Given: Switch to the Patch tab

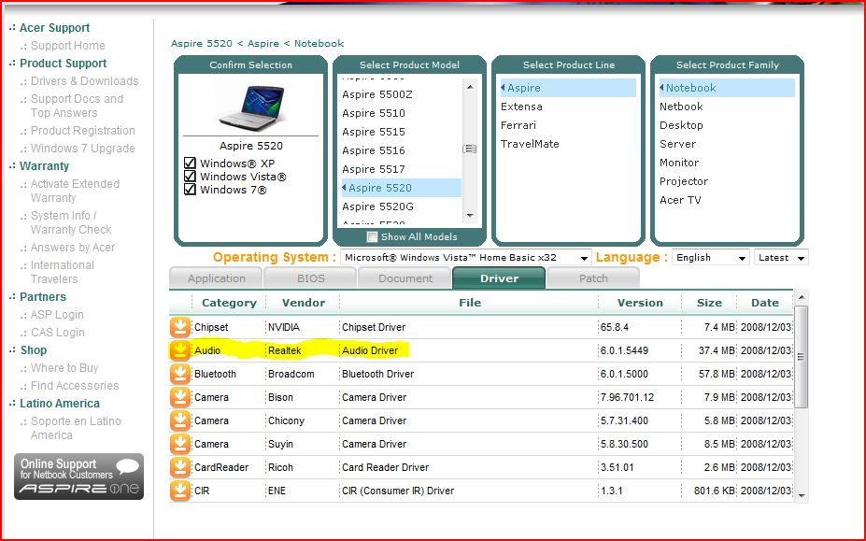Looking at the screenshot, I should pyautogui.click(x=593, y=278).
